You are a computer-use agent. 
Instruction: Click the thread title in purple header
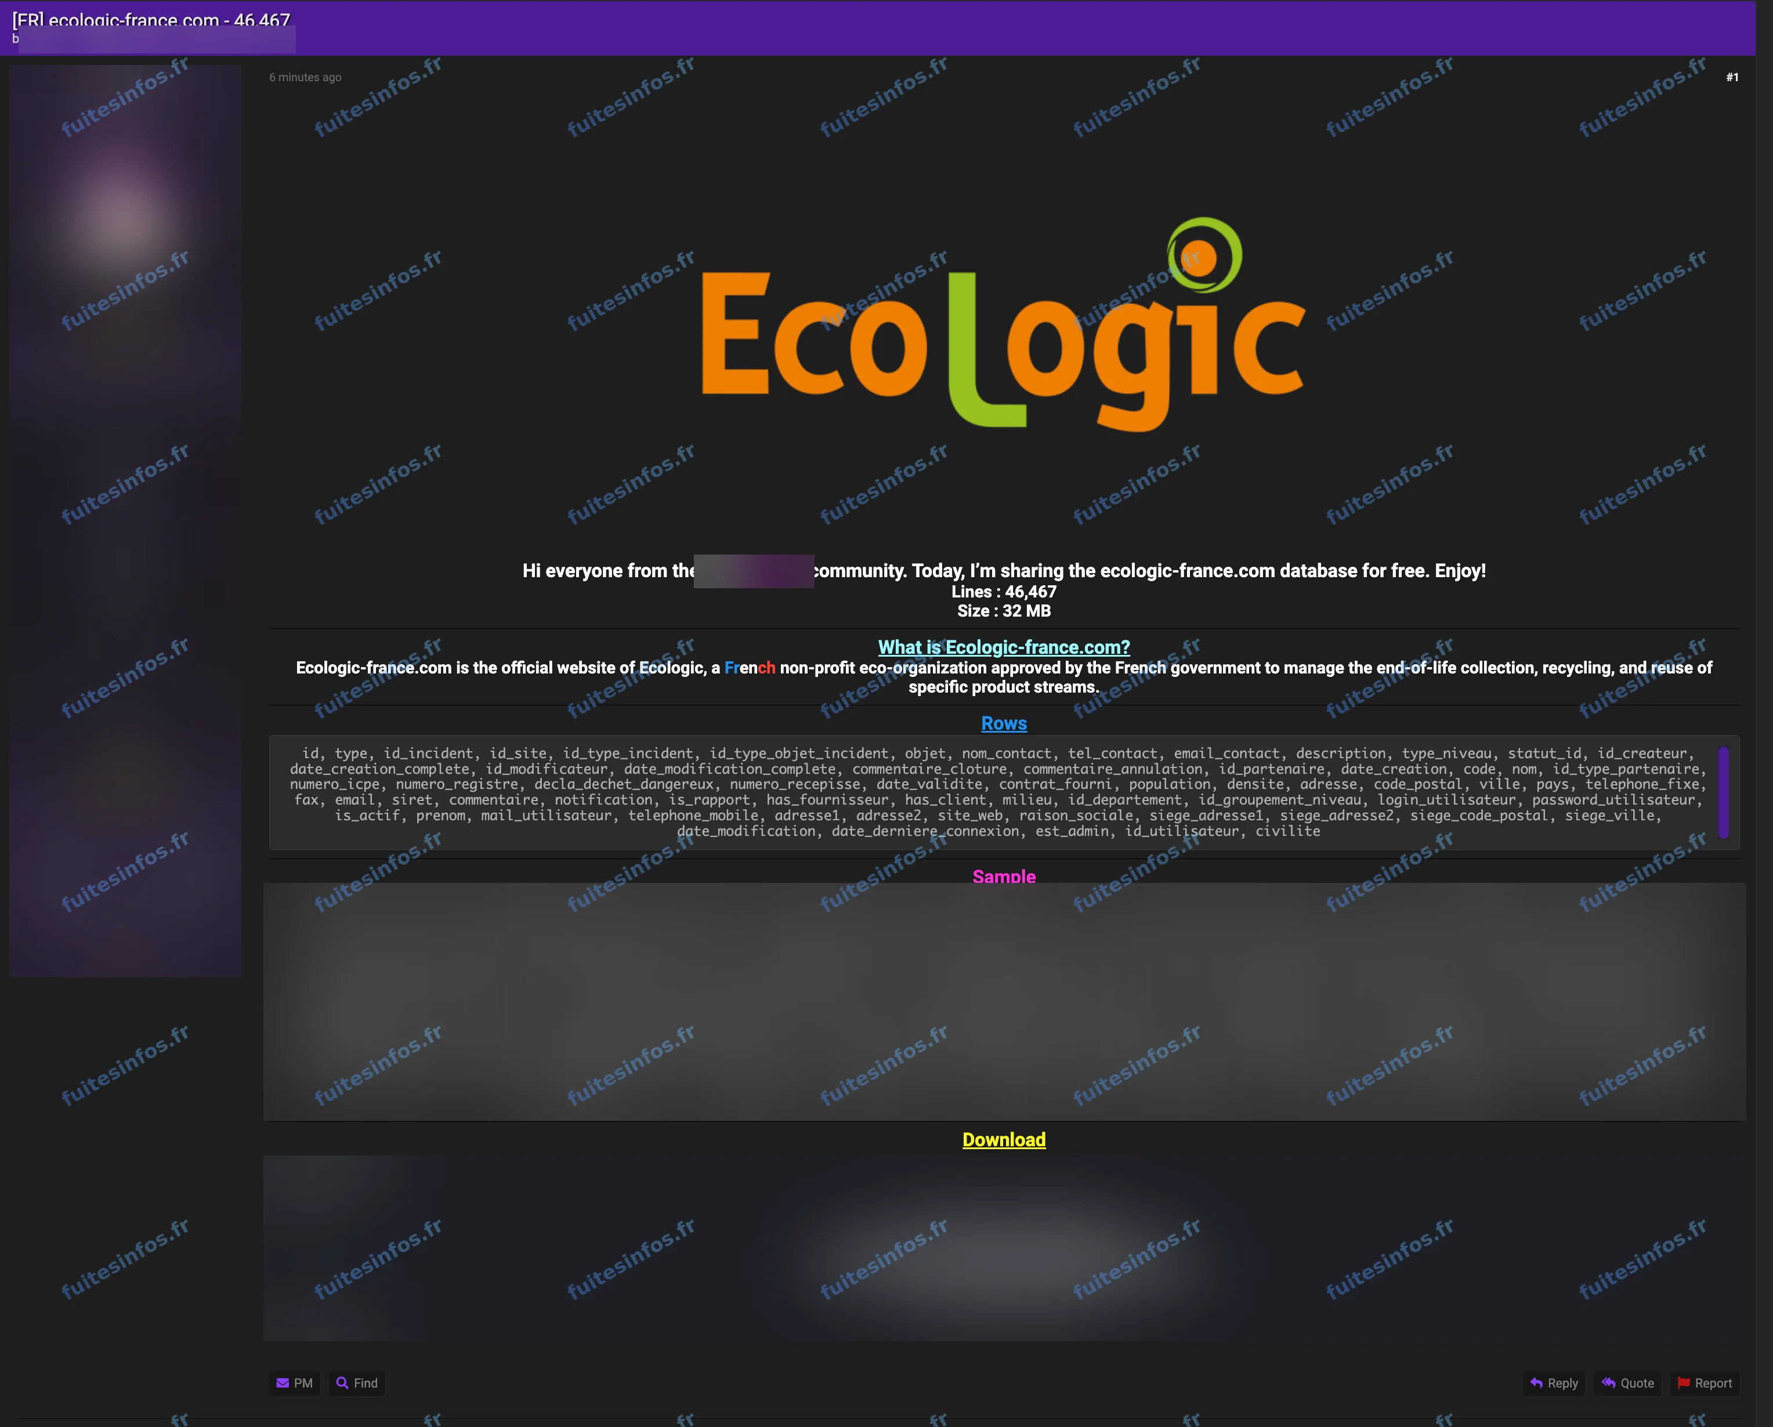(x=151, y=20)
